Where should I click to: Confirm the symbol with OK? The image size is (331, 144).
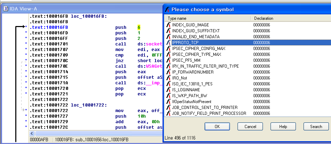217,127
